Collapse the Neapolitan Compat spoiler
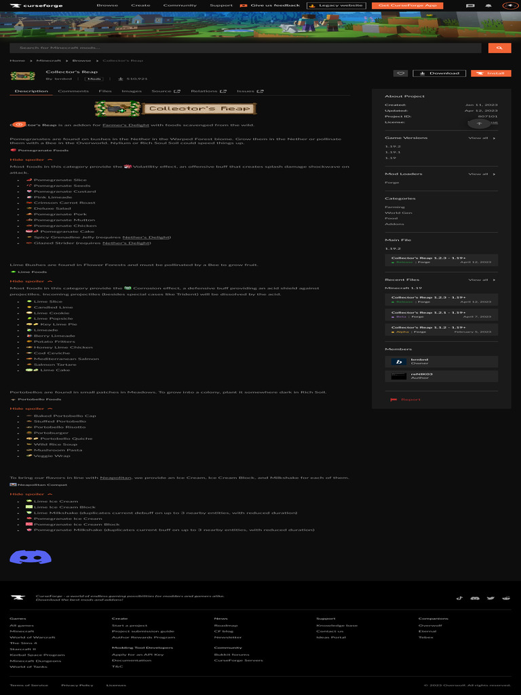The width and height of the screenshot is (521, 695). [x=31, y=494]
